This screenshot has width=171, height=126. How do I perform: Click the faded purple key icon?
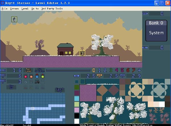pyautogui.click(x=43, y=88)
